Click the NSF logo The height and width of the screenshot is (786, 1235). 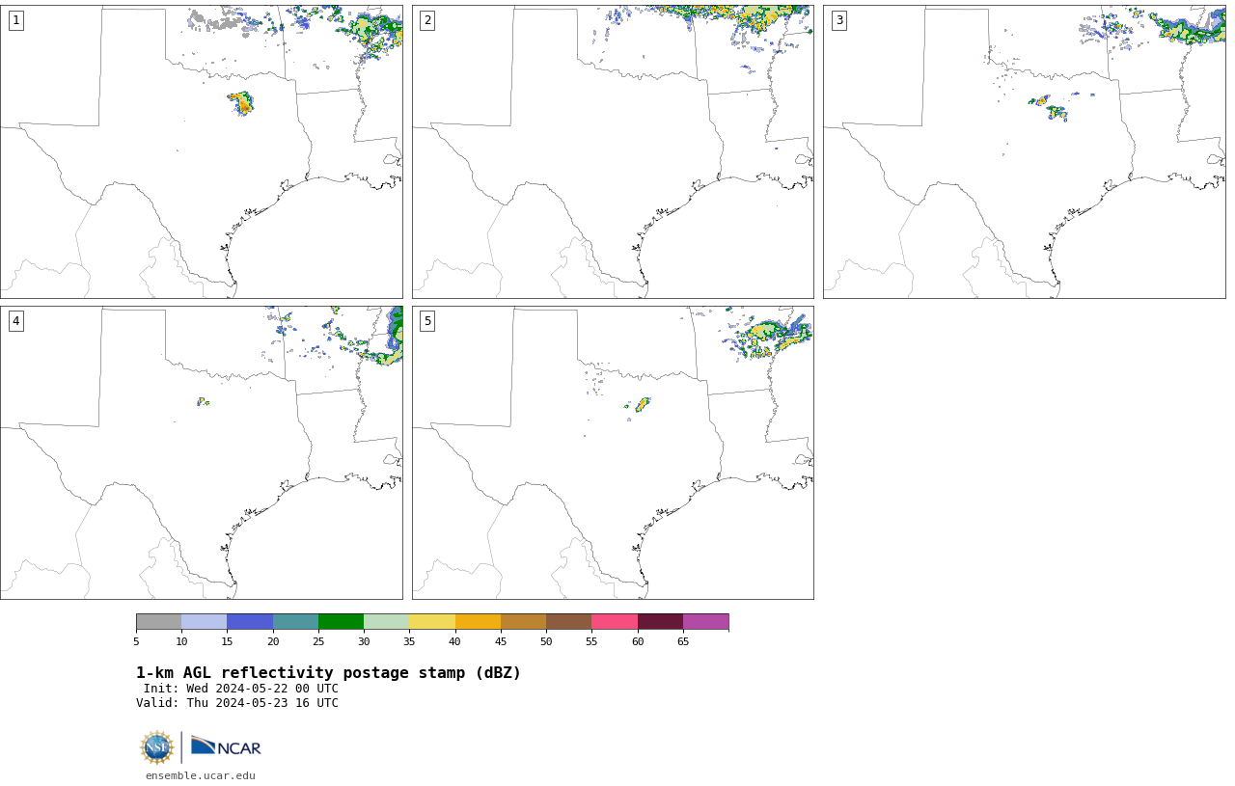pos(157,747)
